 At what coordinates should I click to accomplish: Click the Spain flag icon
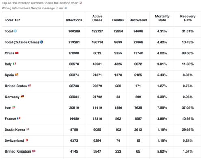click(x=17, y=75)
